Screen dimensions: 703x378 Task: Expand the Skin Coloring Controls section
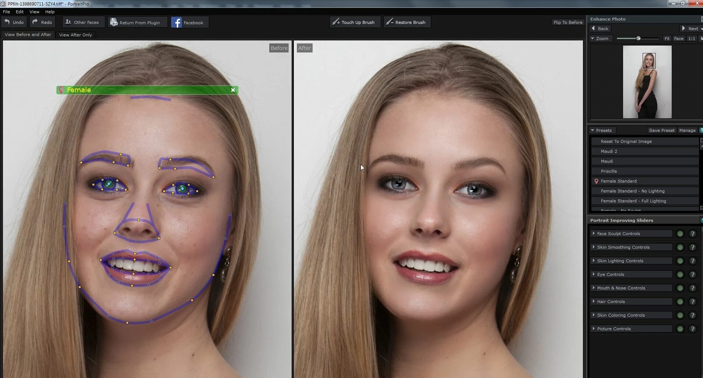click(632, 315)
